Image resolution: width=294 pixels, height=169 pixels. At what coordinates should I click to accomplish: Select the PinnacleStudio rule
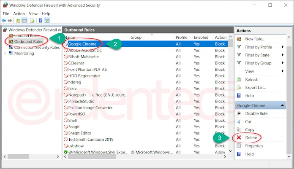[x=145, y=101]
